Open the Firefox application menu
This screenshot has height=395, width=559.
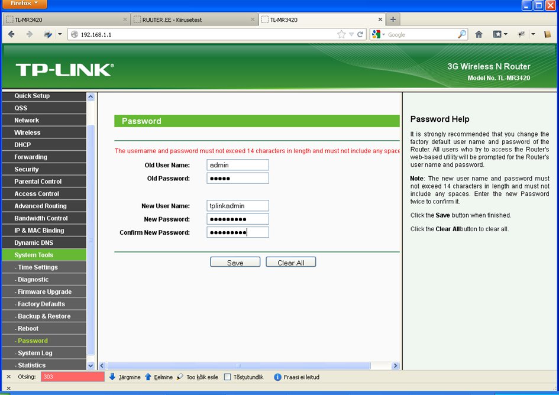[24, 4]
